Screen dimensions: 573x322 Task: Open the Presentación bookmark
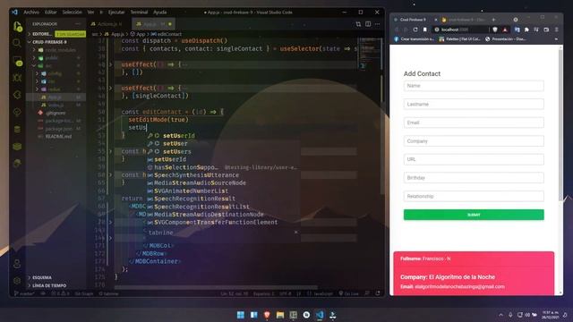(506, 39)
